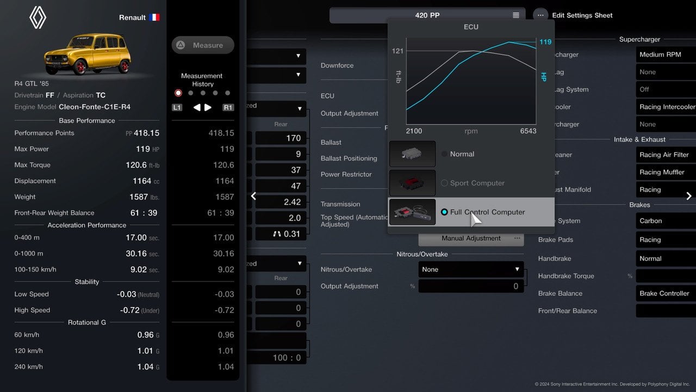Click the ellipsis on Manual Adjustment button

pos(517,238)
